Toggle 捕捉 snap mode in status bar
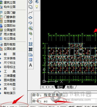97x107 pixels. point(71,107)
